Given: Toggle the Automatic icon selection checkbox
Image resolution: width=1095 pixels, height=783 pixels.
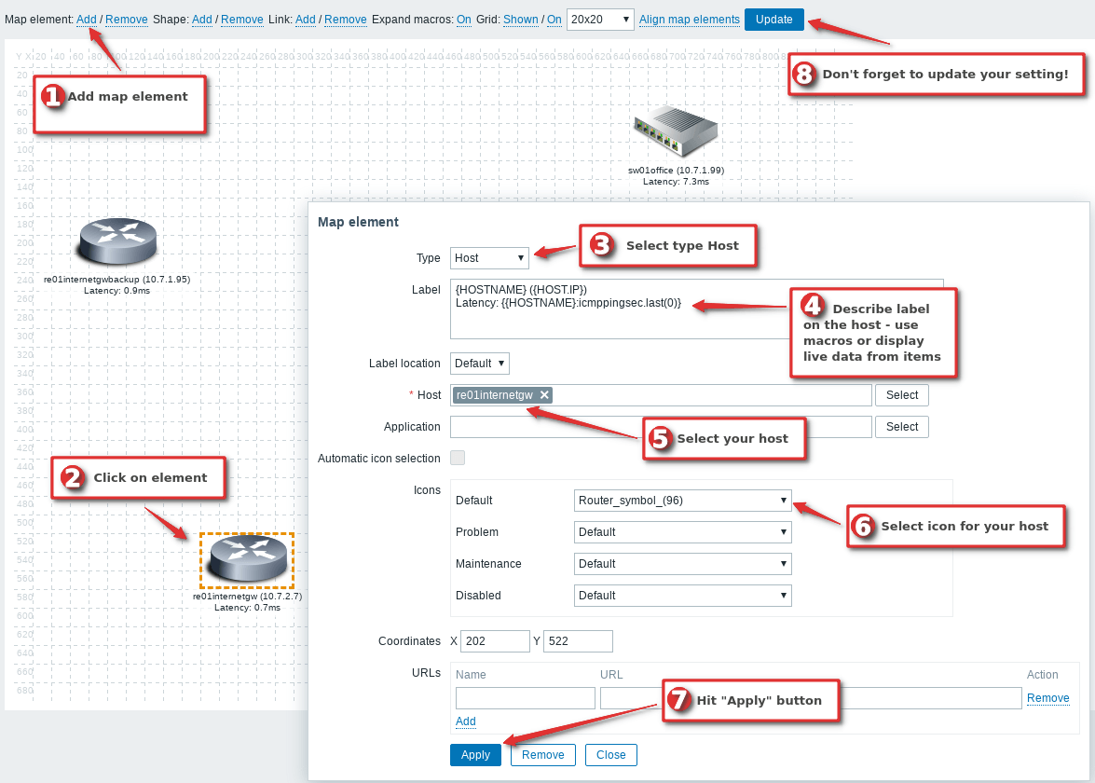Looking at the screenshot, I should [458, 458].
